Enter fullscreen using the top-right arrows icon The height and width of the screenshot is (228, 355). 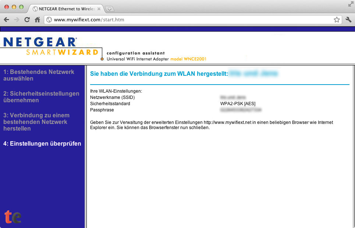coord(350,4)
